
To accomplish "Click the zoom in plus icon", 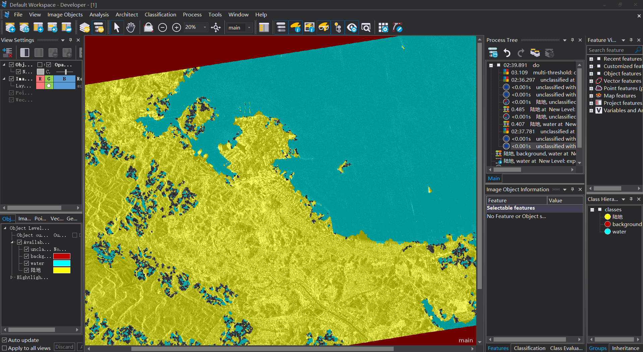I will (x=177, y=27).
